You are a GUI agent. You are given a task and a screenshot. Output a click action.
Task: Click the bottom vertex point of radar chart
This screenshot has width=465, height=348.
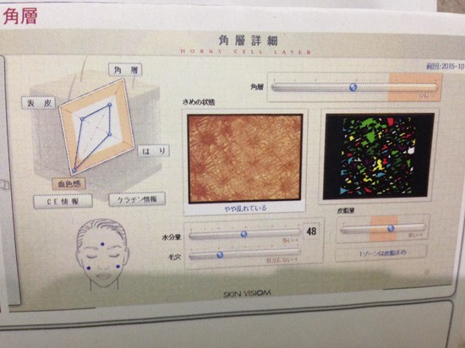tap(74, 171)
